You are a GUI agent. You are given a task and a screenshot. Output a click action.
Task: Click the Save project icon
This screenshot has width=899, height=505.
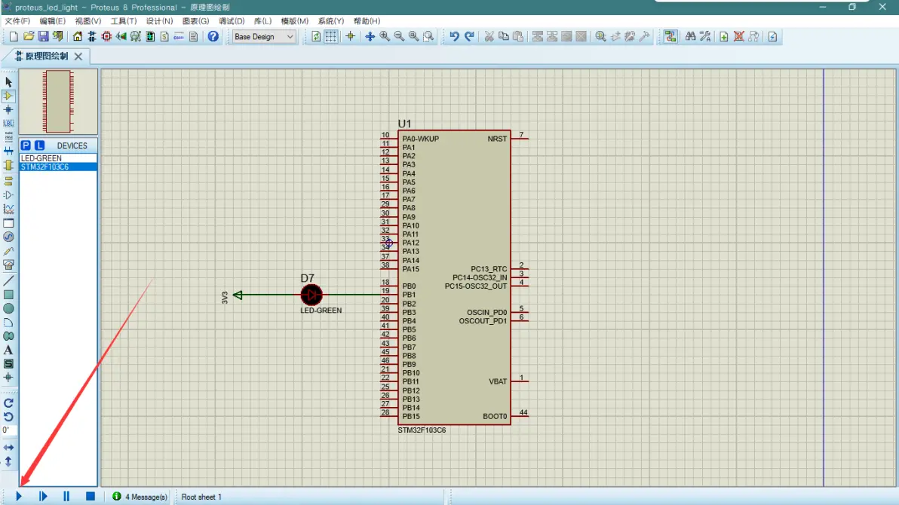tap(43, 36)
